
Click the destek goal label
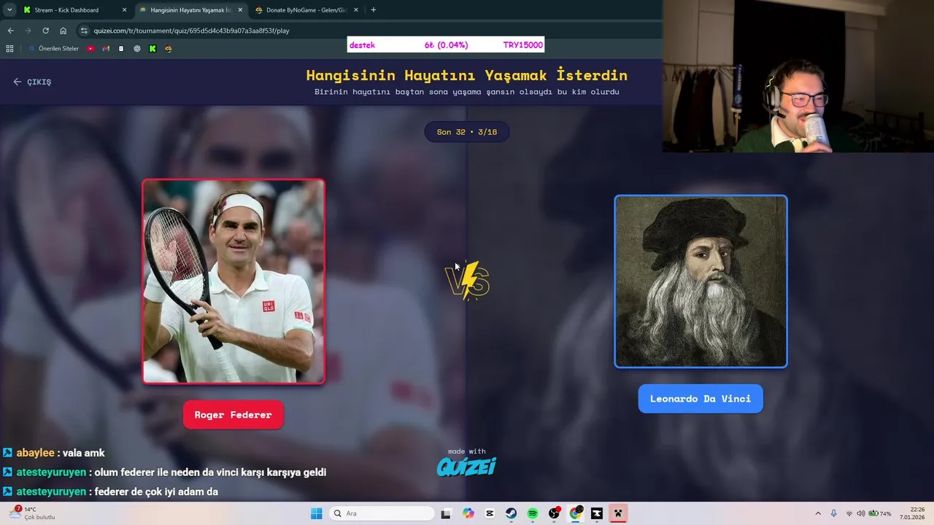pos(362,45)
